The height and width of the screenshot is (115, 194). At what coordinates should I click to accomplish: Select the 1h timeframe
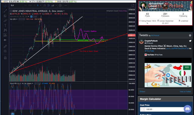point(34,6)
